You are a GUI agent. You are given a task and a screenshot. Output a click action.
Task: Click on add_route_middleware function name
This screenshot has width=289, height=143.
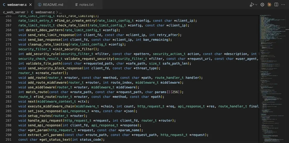tap(47, 82)
